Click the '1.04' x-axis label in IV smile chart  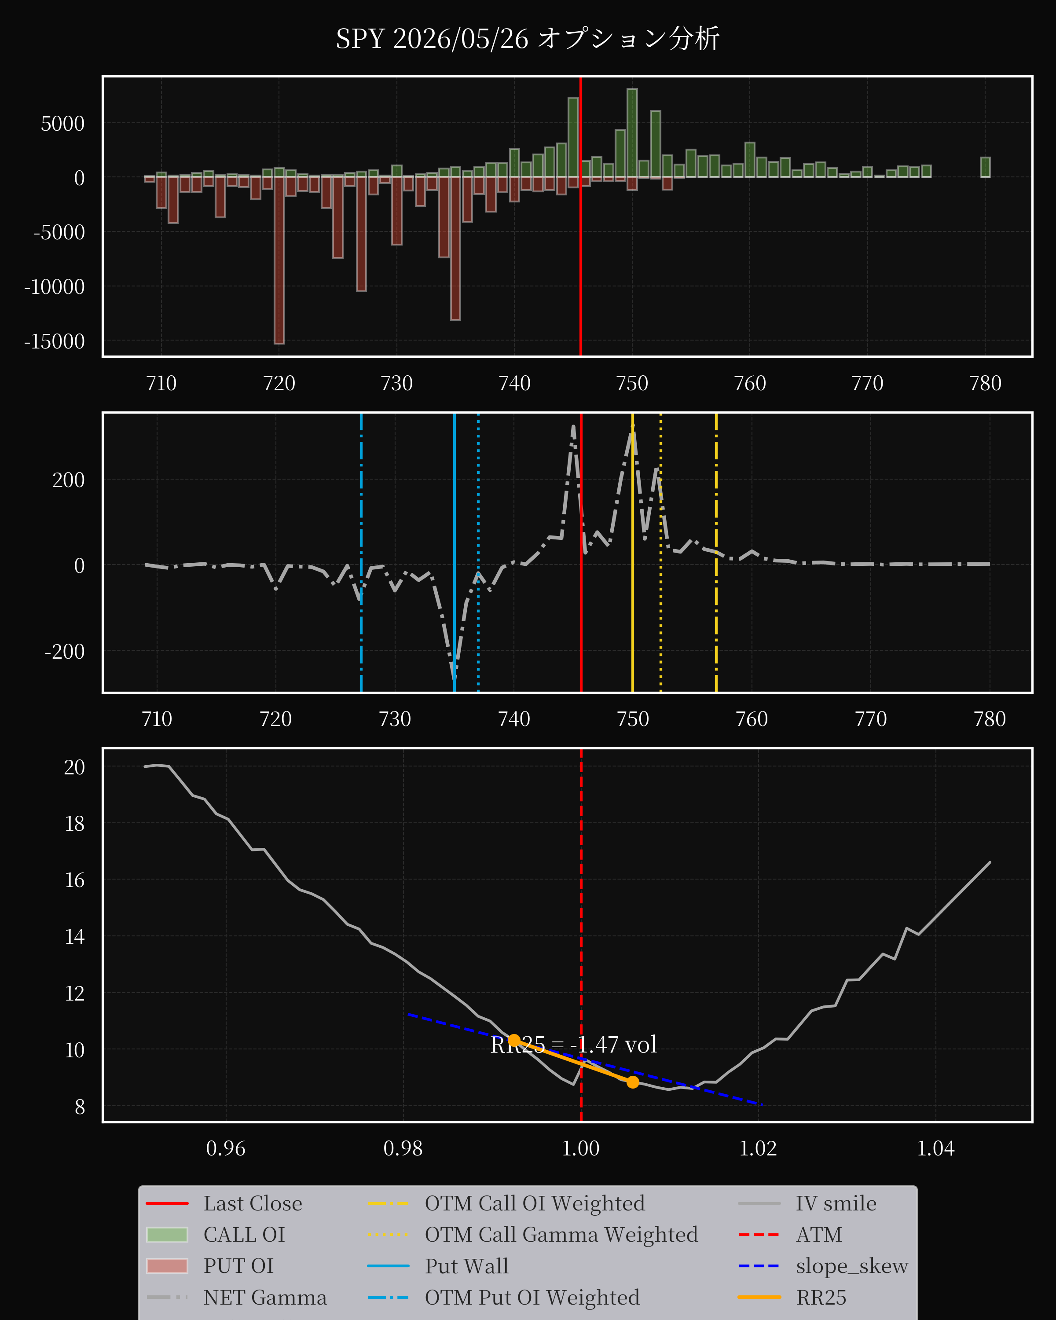coord(936,1148)
